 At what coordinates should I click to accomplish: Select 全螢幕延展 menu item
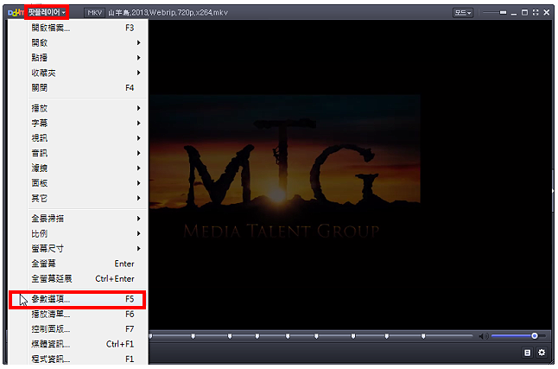click(78, 278)
